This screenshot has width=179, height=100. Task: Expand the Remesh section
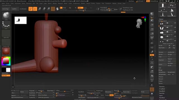pos(161,79)
